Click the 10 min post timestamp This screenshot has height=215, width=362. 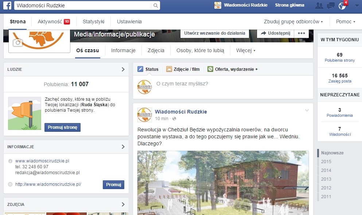[x=161, y=119]
